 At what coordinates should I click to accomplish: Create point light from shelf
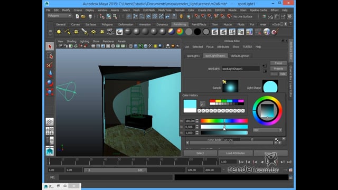tap(76, 32)
